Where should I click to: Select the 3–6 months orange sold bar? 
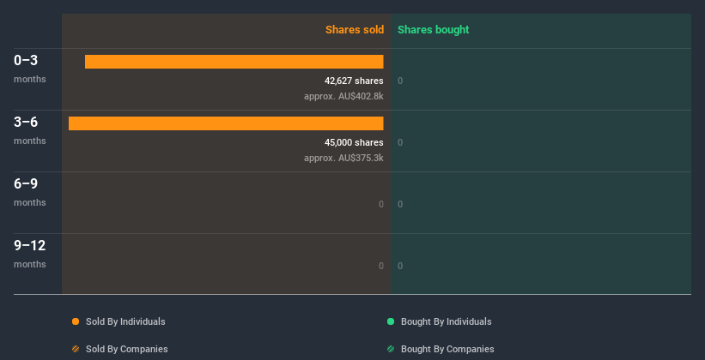[x=226, y=123]
